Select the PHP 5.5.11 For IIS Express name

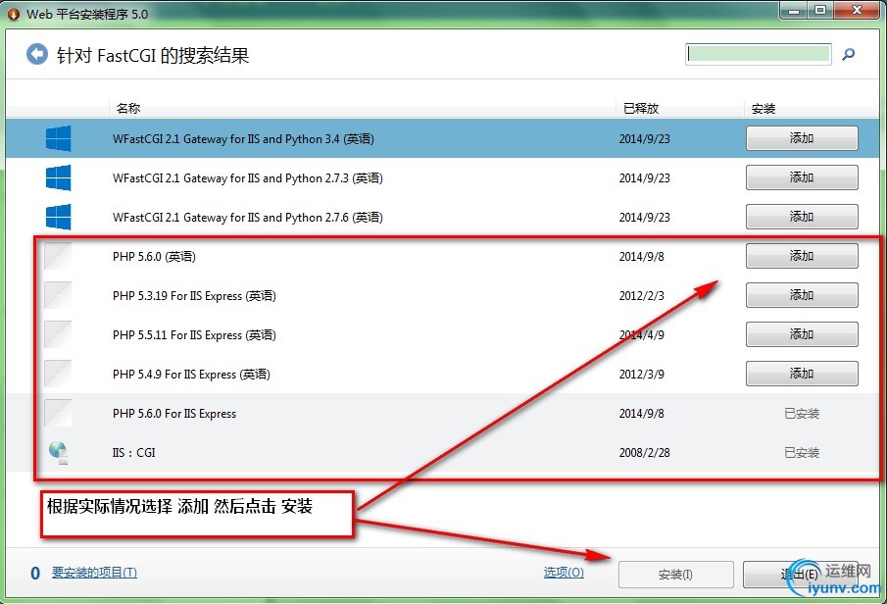click(194, 335)
